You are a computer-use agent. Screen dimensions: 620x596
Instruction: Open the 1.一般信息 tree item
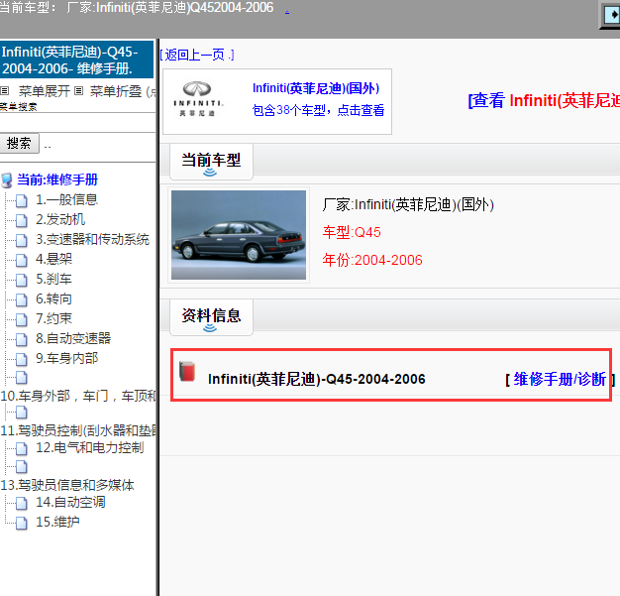tap(66, 199)
